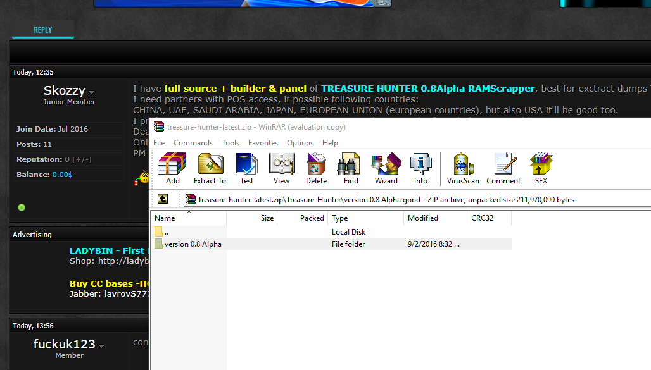The image size is (651, 370).
Task: Select the version 0.8 Alpha folder icon
Action: click(x=158, y=244)
